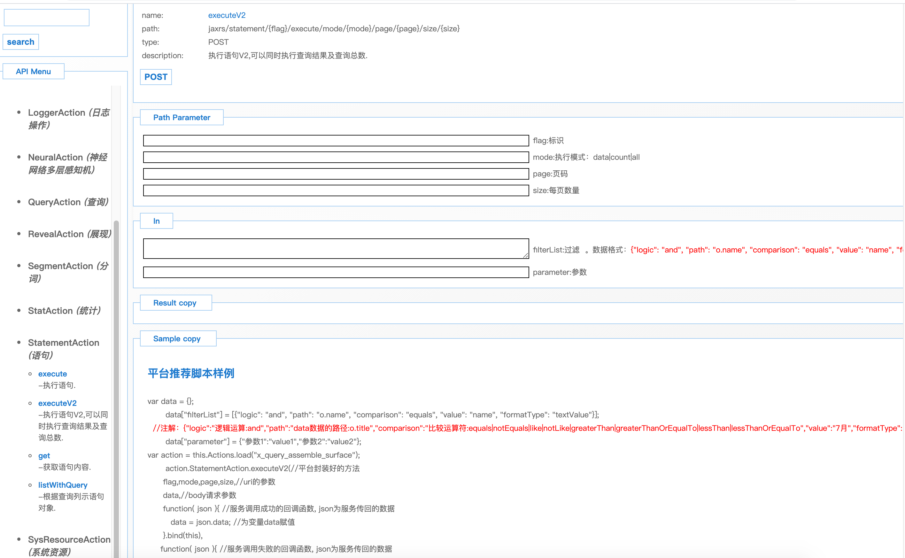This screenshot has width=905, height=558.
Task: Click the –根据查询列示语句对象. description
Action: click(71, 502)
